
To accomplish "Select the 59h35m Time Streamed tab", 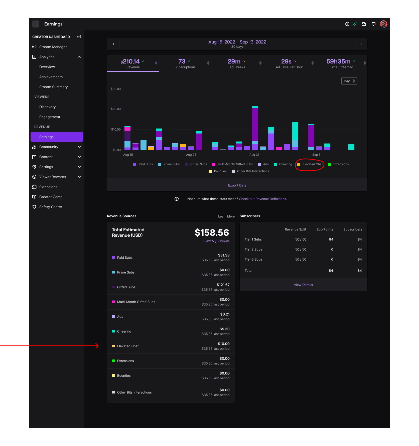I will click(x=341, y=63).
